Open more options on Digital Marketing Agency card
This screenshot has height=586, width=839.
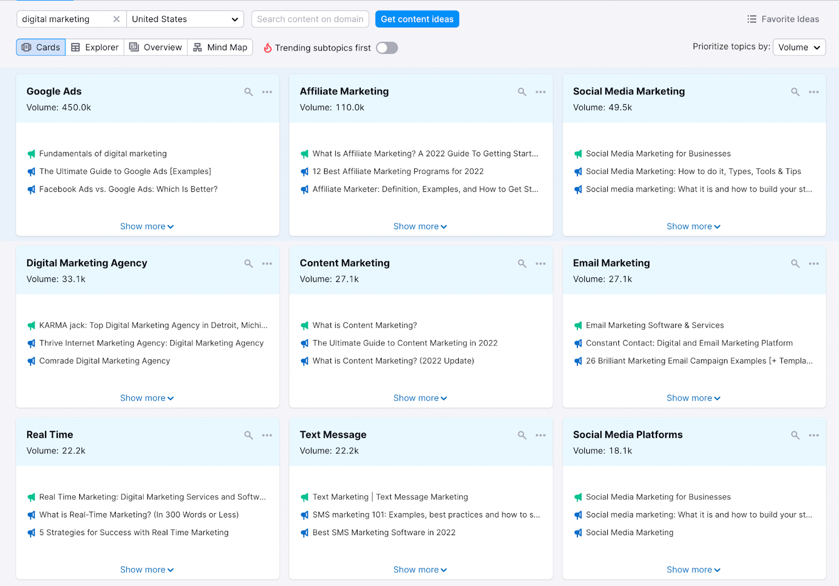coord(267,264)
